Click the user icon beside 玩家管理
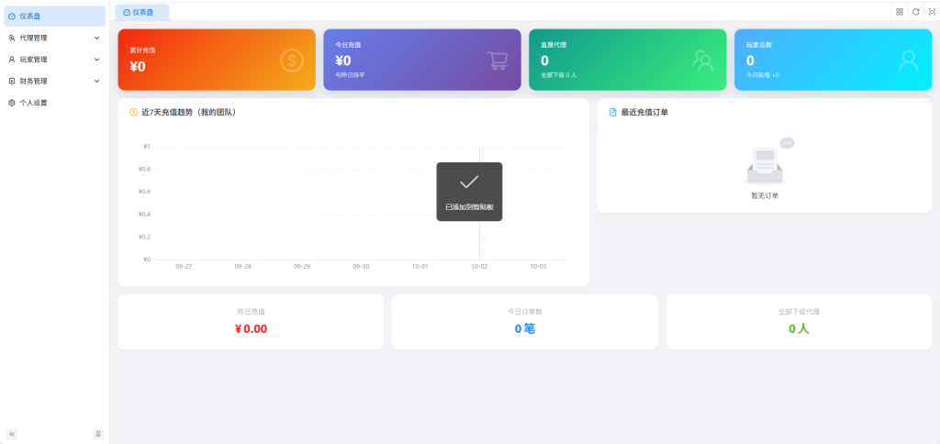The image size is (940, 444). pyautogui.click(x=12, y=60)
